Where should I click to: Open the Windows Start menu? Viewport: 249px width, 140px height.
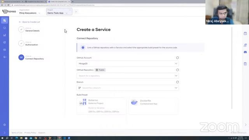(2, 138)
